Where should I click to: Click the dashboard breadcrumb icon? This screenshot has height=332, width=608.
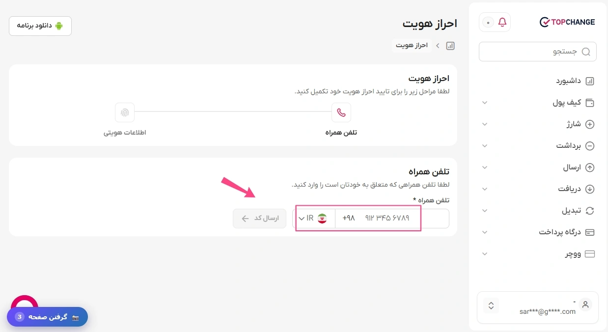pyautogui.click(x=450, y=46)
